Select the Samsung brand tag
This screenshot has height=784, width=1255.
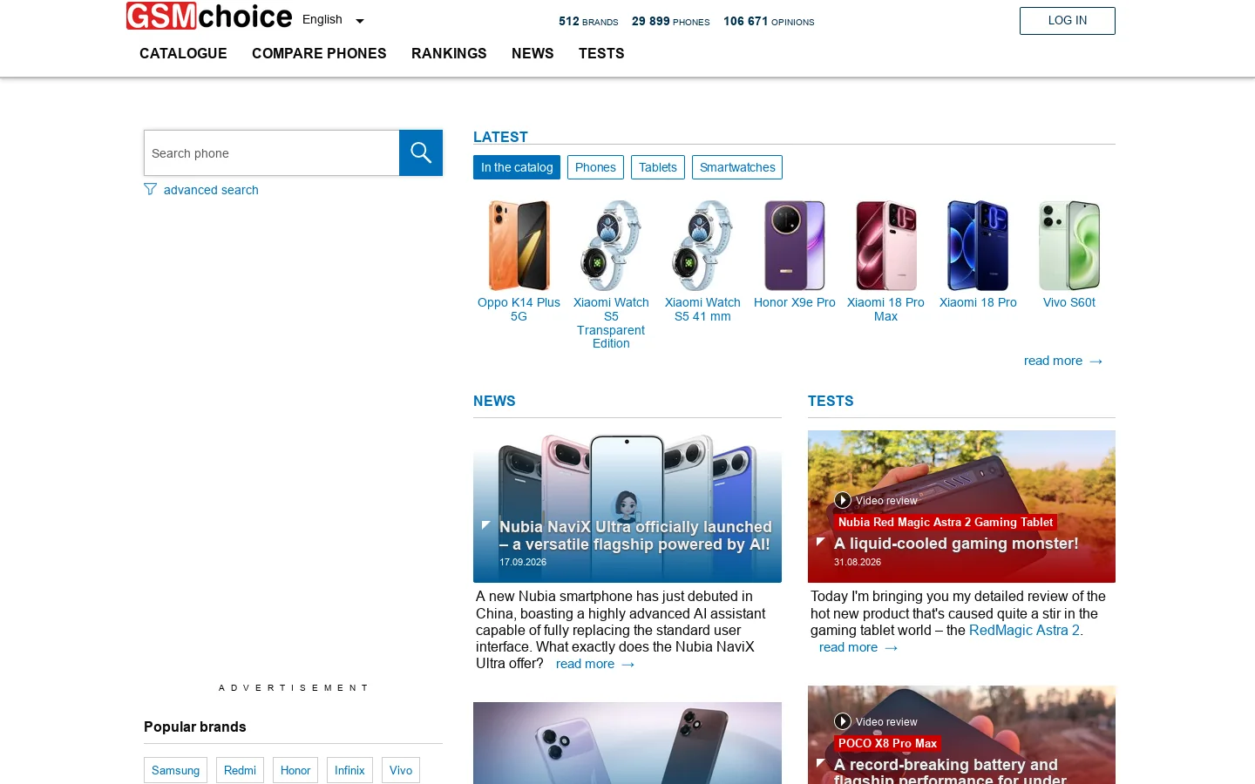tap(175, 770)
